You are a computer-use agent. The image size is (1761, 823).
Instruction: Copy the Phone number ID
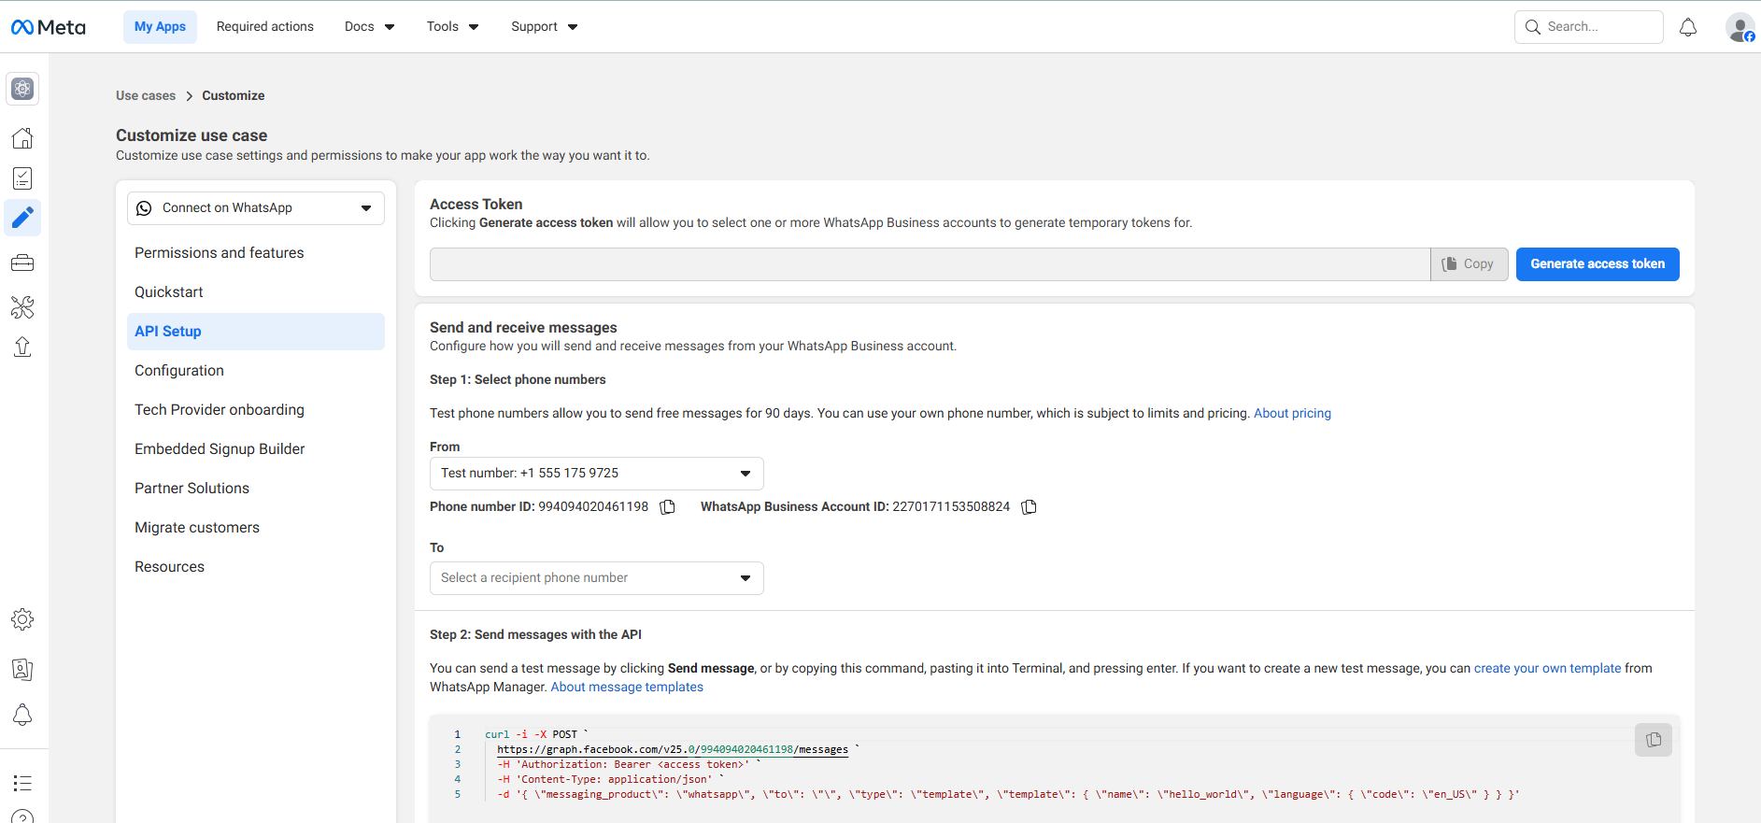coord(667,506)
